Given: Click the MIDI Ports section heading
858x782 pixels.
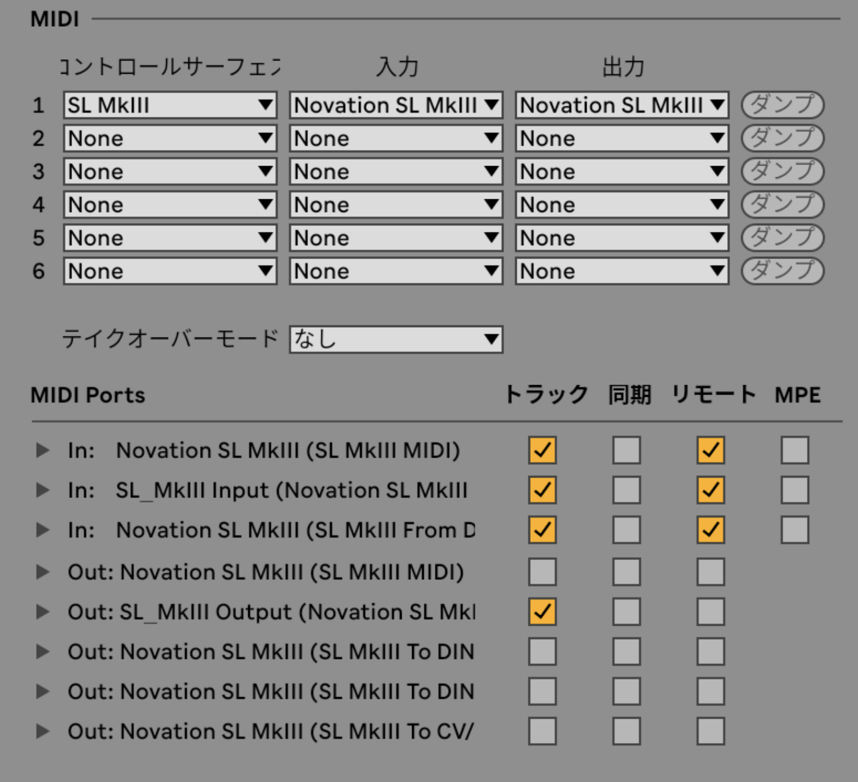Looking at the screenshot, I should (88, 395).
